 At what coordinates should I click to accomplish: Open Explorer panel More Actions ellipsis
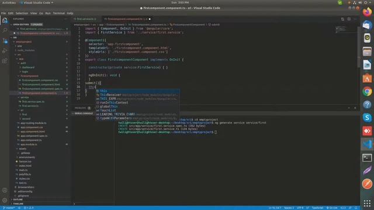[x=66, y=19]
